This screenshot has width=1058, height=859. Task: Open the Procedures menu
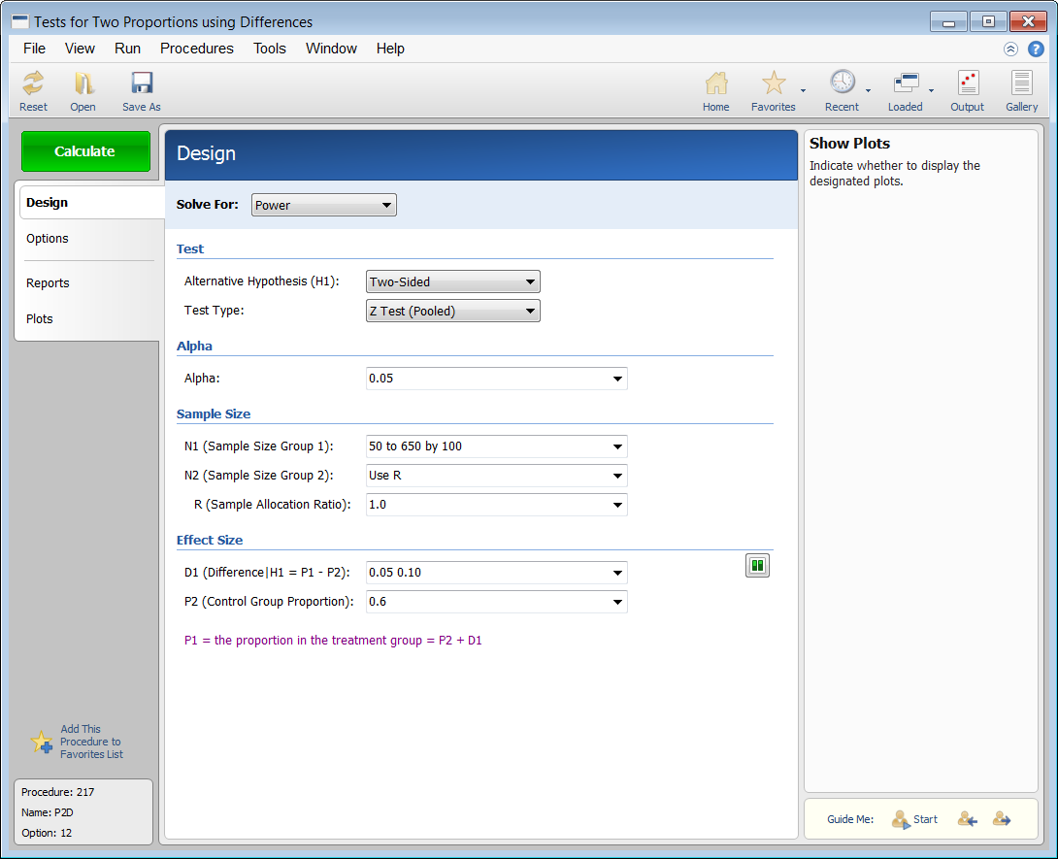pos(196,49)
